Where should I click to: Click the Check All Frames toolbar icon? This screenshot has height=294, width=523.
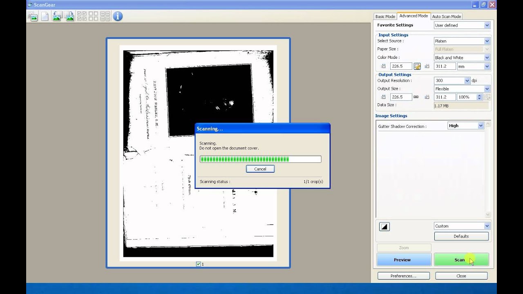82,16
